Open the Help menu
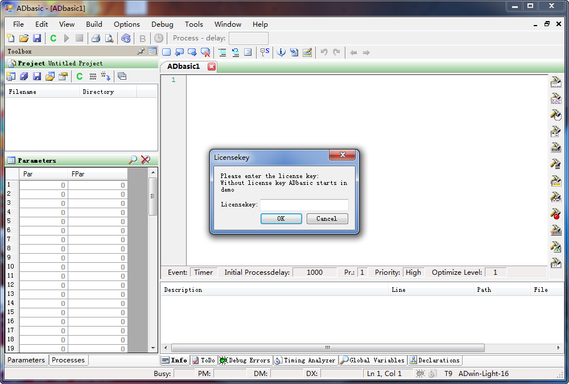 [x=260, y=24]
